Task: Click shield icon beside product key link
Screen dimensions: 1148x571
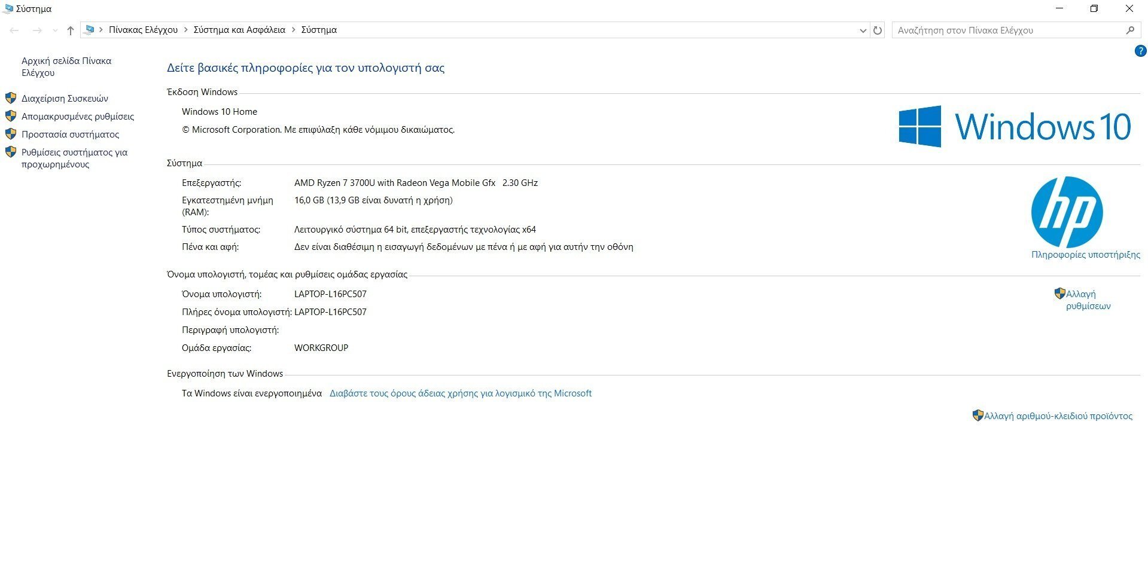Action: click(978, 416)
